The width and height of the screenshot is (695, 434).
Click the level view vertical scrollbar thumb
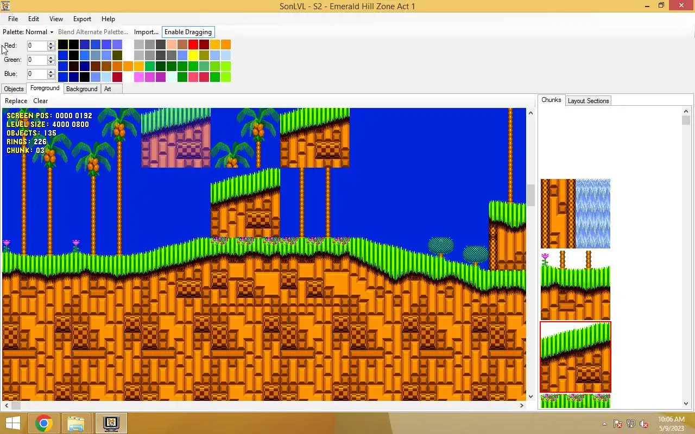[530, 195]
